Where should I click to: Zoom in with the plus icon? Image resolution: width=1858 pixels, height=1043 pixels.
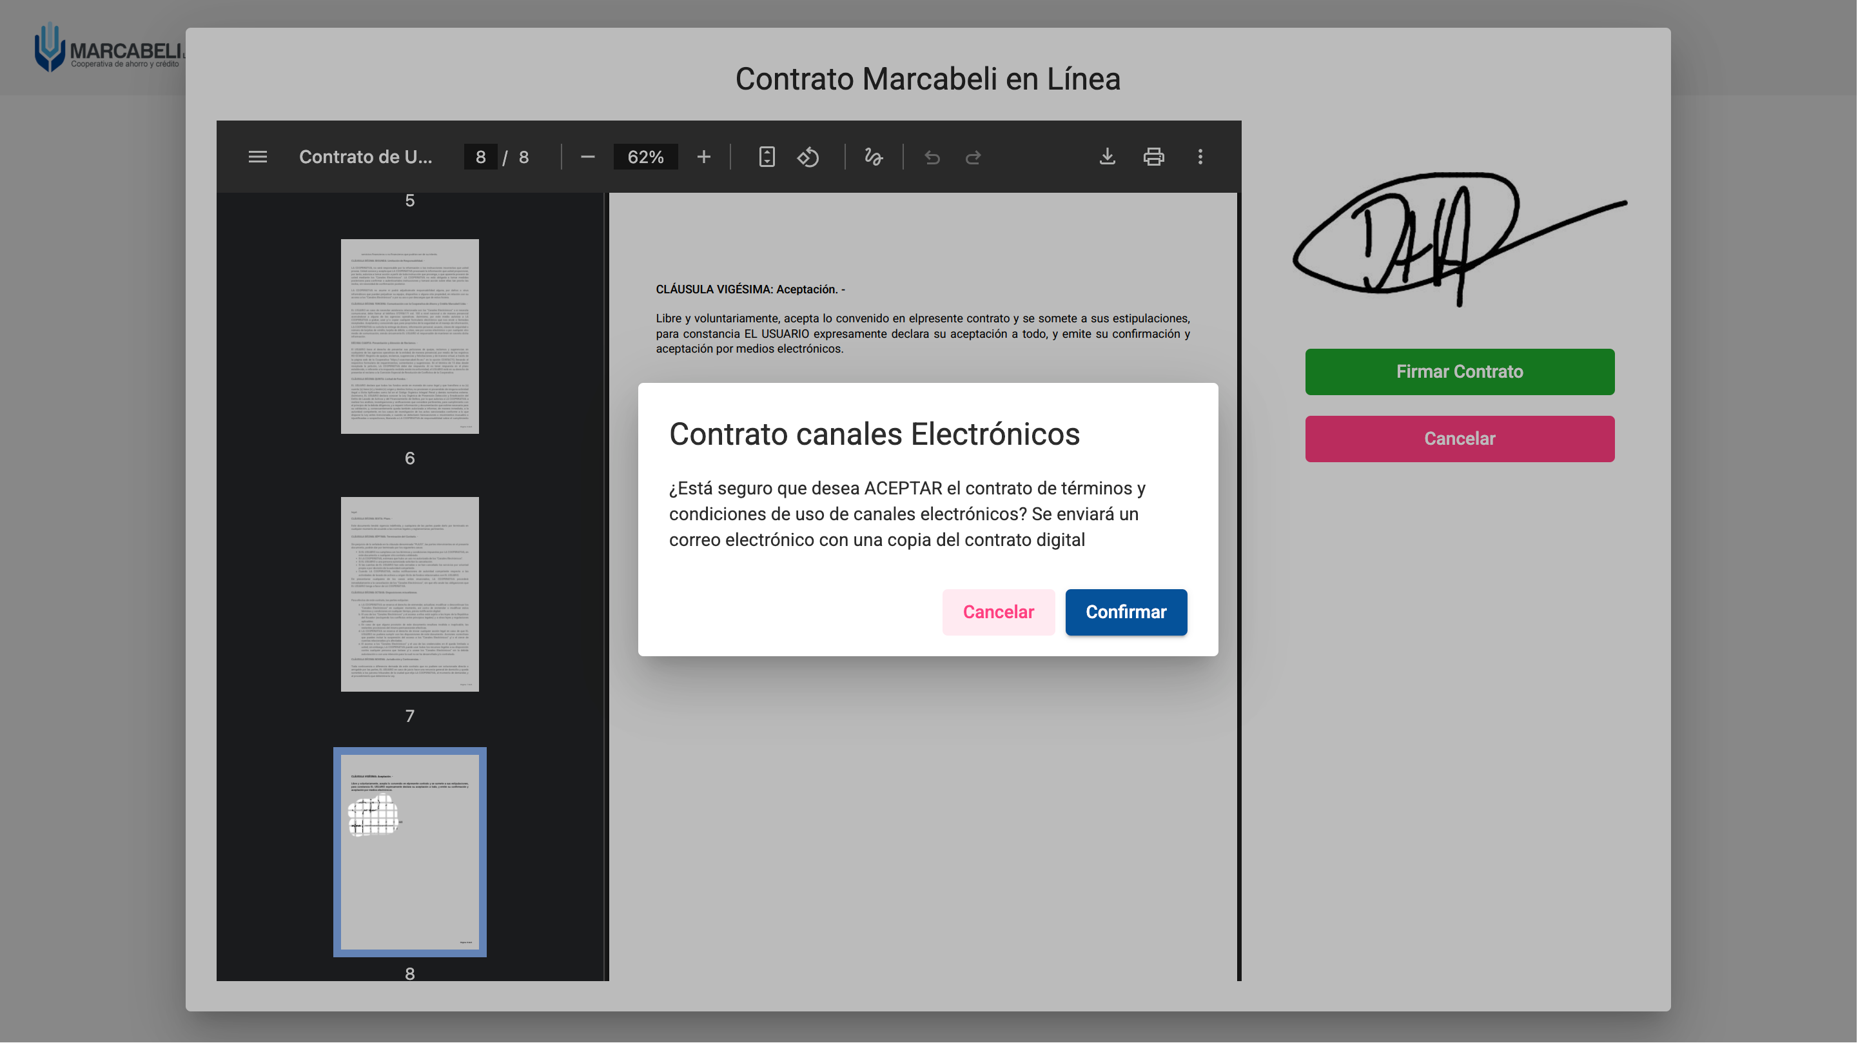(x=703, y=157)
